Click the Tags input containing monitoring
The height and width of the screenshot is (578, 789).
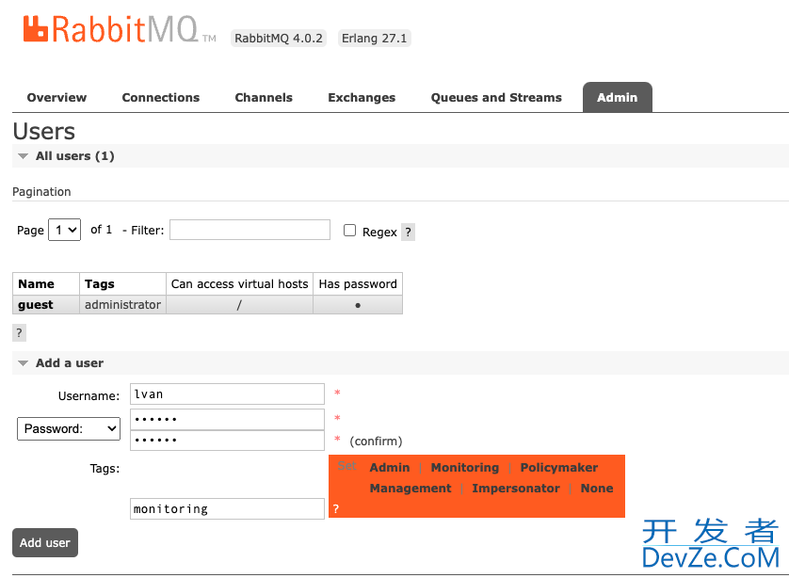click(x=228, y=508)
